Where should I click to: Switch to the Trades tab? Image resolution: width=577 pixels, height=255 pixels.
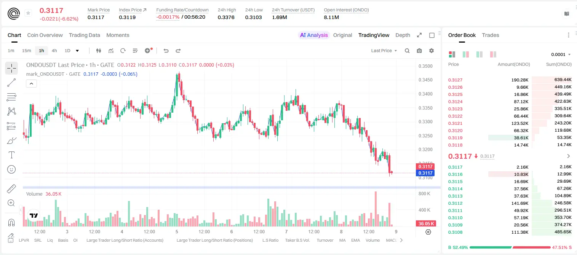click(490, 35)
